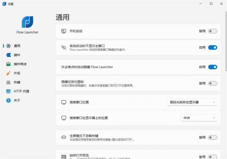This screenshot has width=227, height=159.
Task: Turn off 失去焦点时自动隐藏 Flow Launcher toggle
Action: coord(212,67)
